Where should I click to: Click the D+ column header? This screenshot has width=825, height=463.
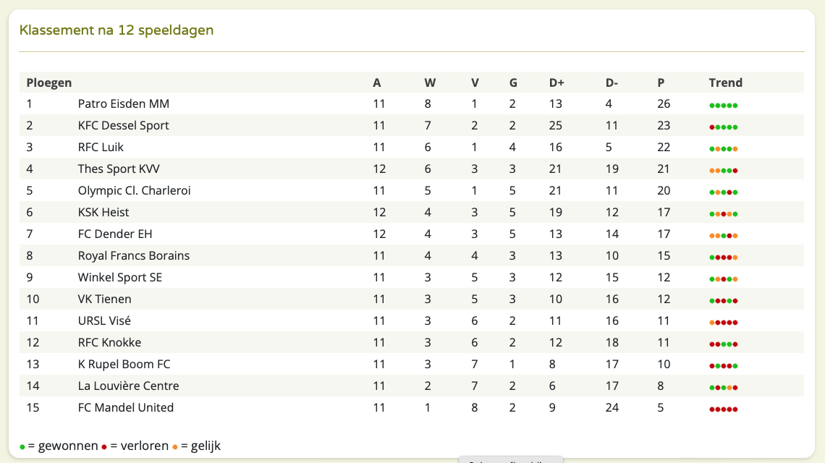pos(557,82)
